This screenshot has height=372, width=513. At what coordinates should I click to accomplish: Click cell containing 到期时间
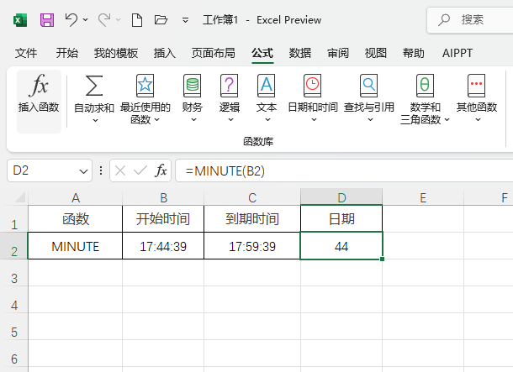click(252, 219)
